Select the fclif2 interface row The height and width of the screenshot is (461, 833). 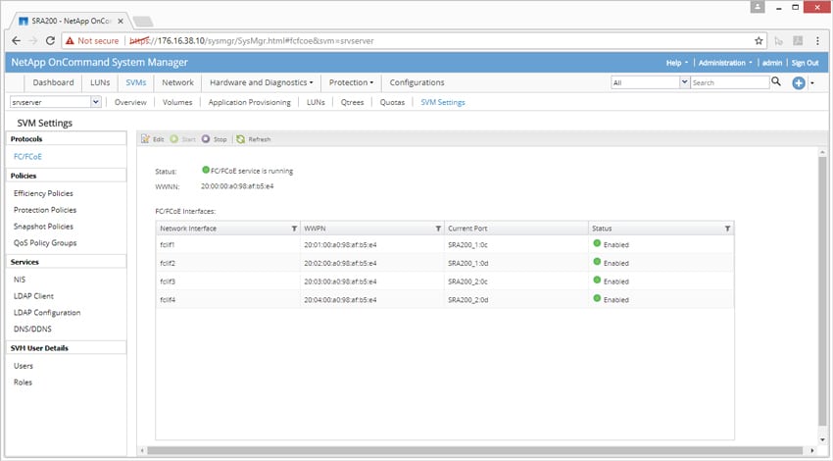pyautogui.click(x=445, y=263)
